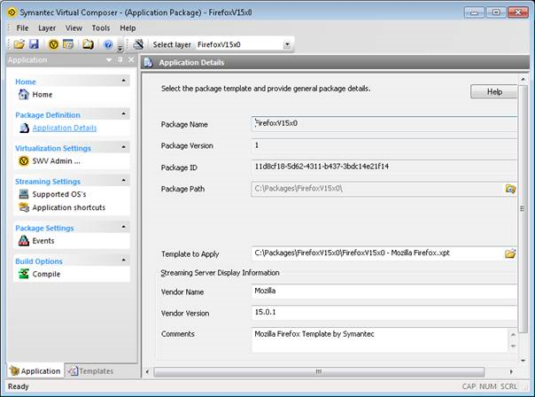Screen dimensions: 535x397
Task: Click the Application Details header icon
Action: (148, 63)
